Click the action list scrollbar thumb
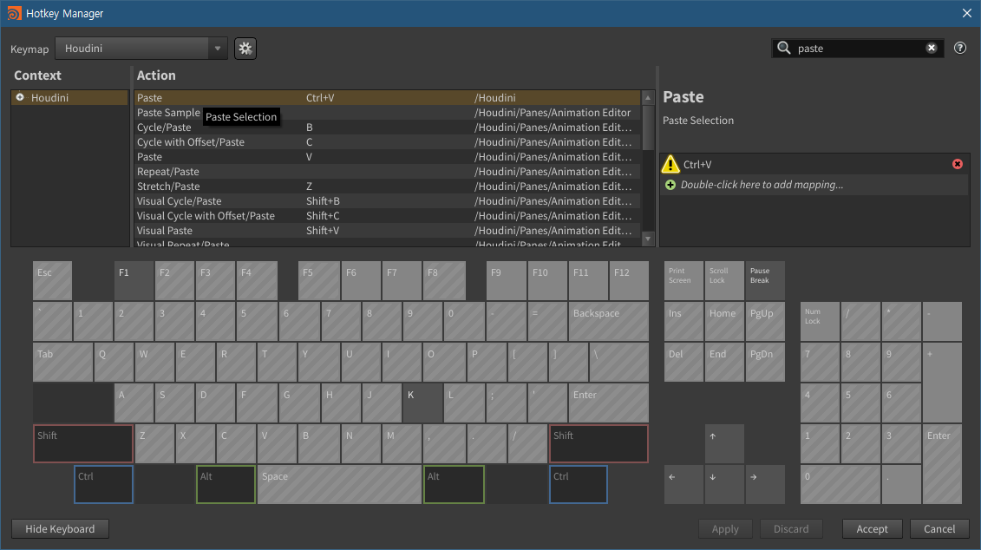981x550 pixels. click(648, 128)
